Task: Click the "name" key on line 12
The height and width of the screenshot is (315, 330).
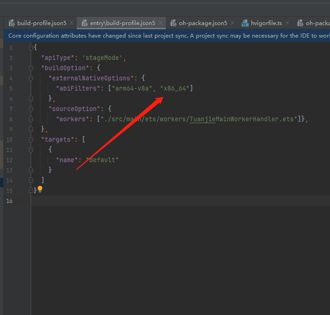Action: click(x=67, y=160)
